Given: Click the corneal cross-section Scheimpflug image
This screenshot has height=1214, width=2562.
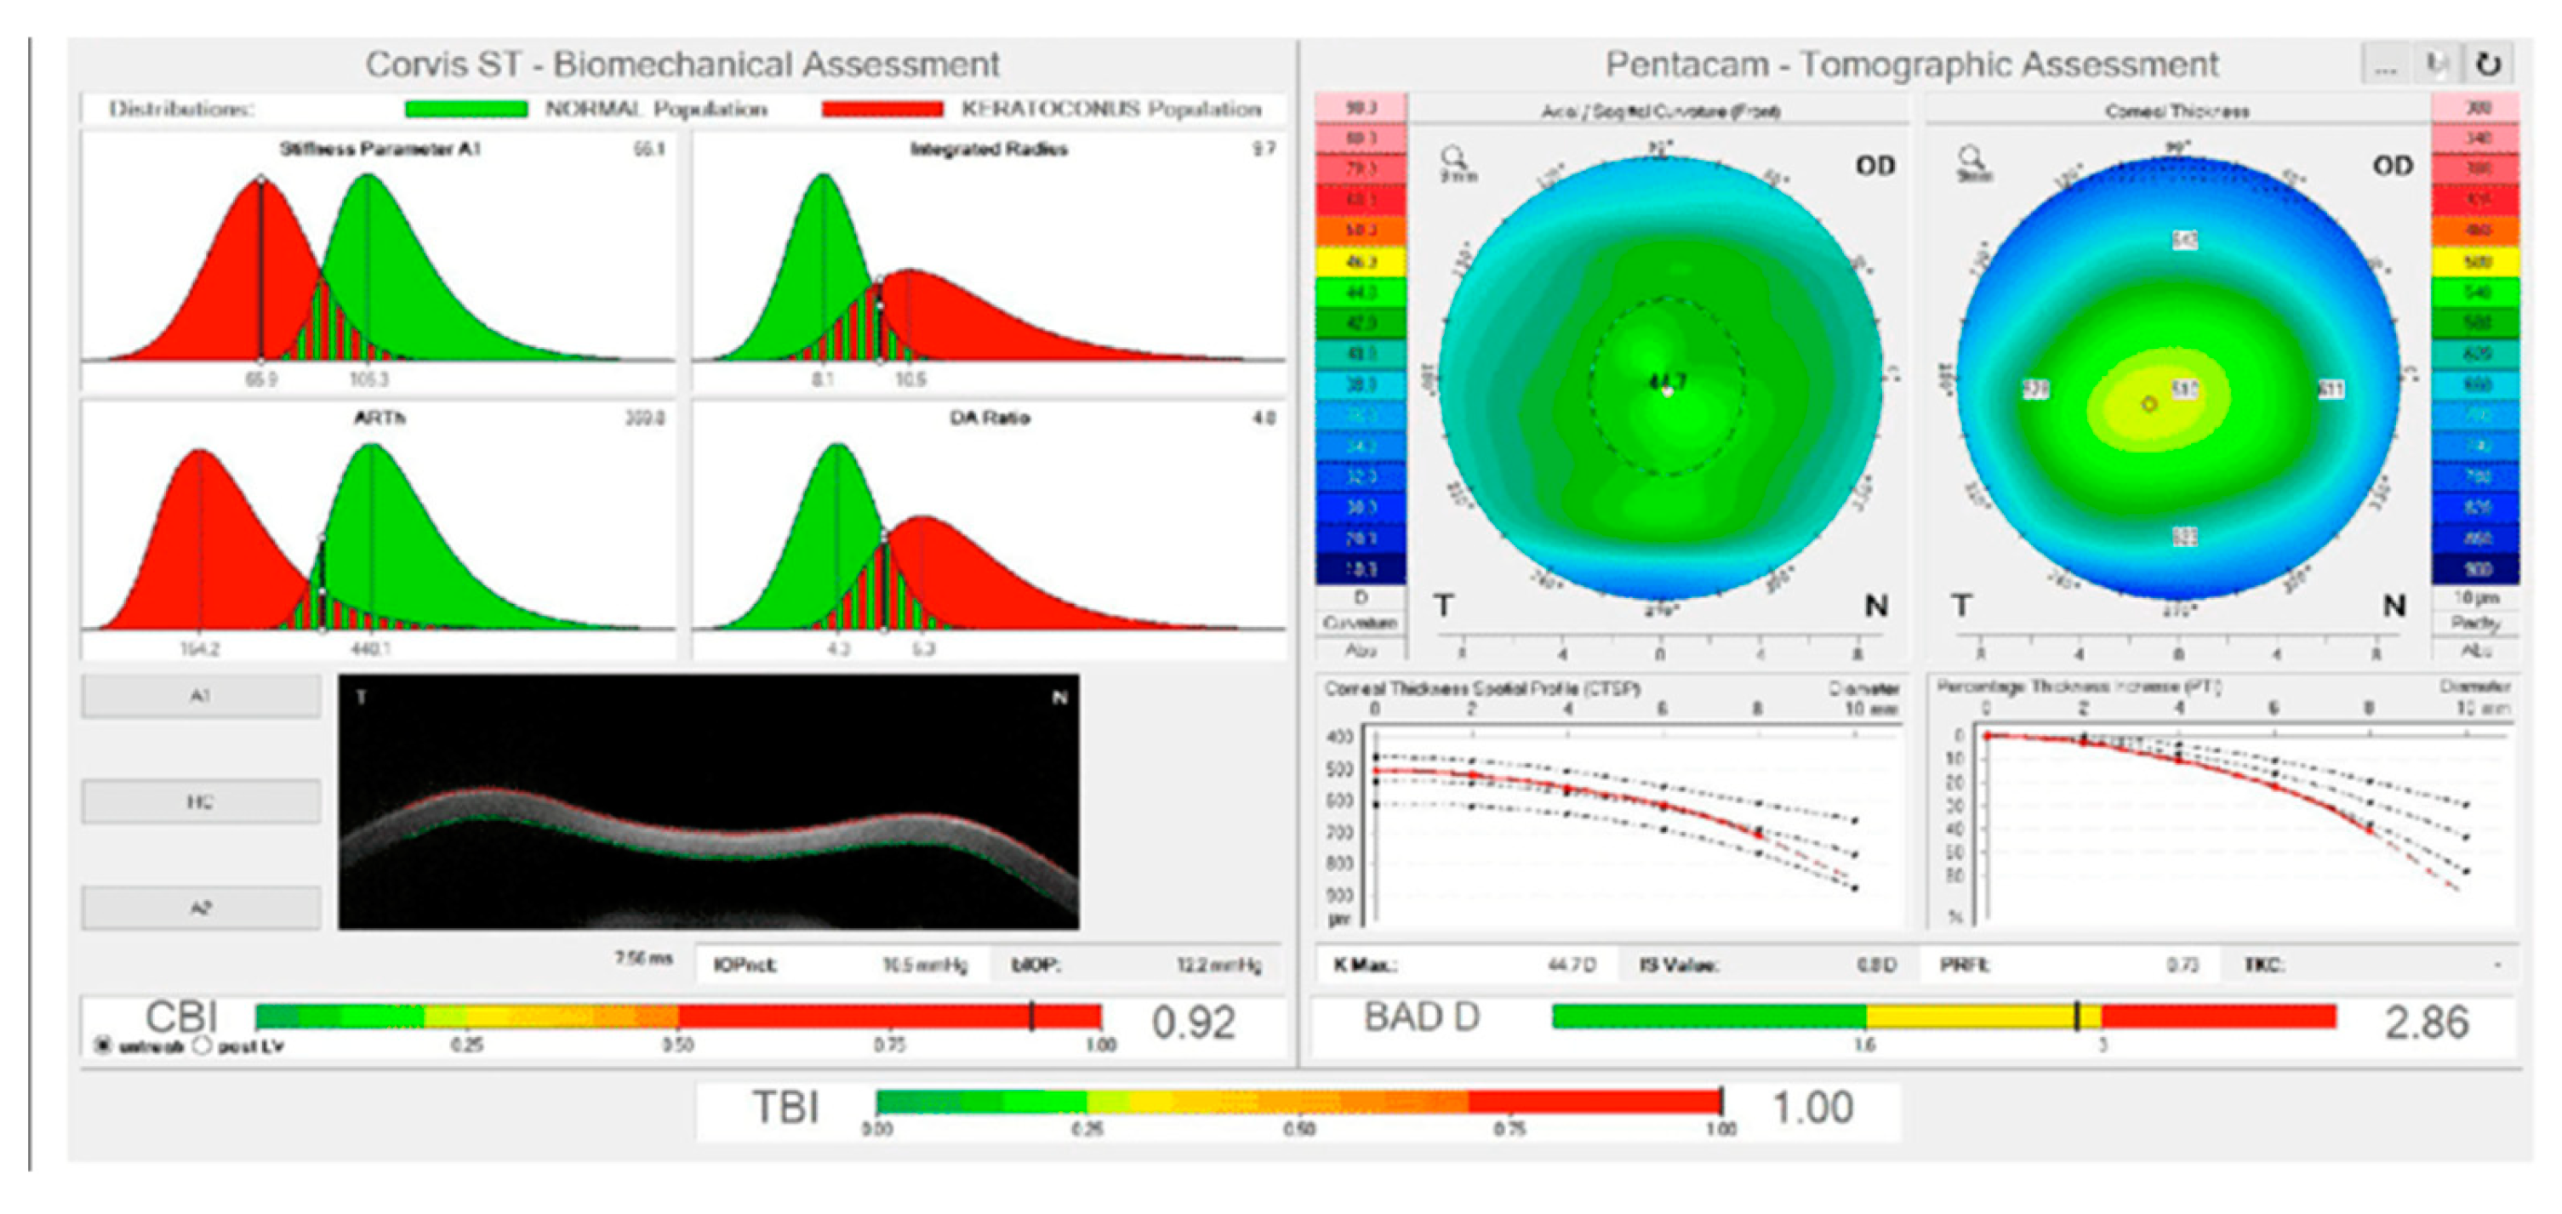Looking at the screenshot, I should pos(708,802).
